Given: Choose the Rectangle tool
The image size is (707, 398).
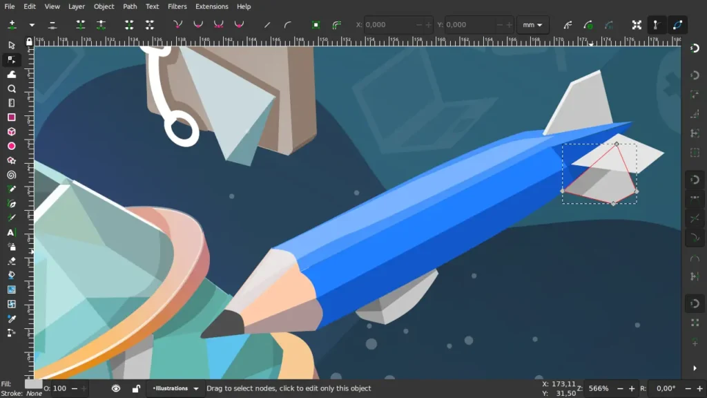Looking at the screenshot, I should (x=12, y=117).
